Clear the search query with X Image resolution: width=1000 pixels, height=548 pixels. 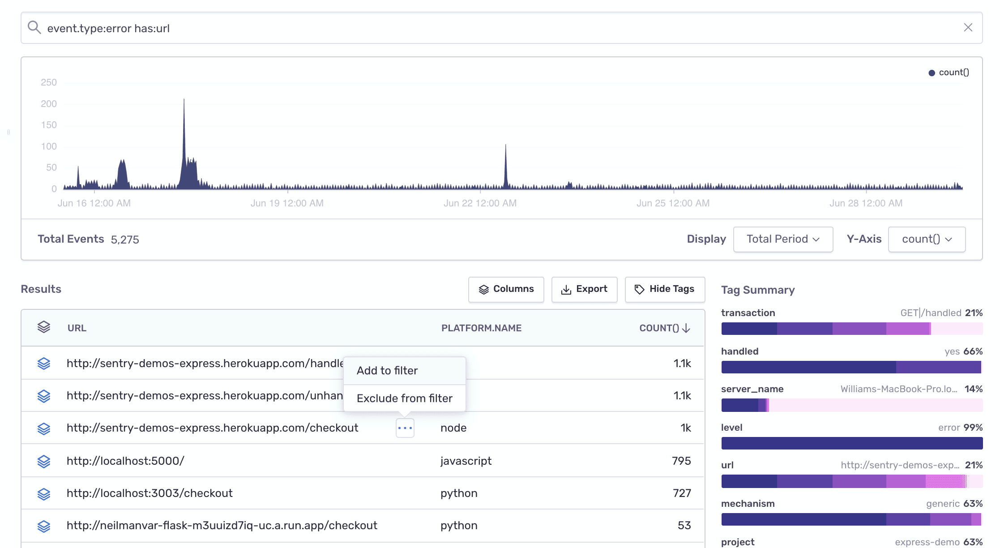[x=968, y=28]
